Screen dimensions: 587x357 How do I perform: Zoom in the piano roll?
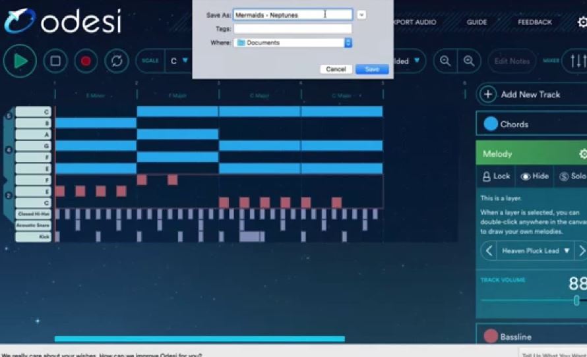(469, 61)
